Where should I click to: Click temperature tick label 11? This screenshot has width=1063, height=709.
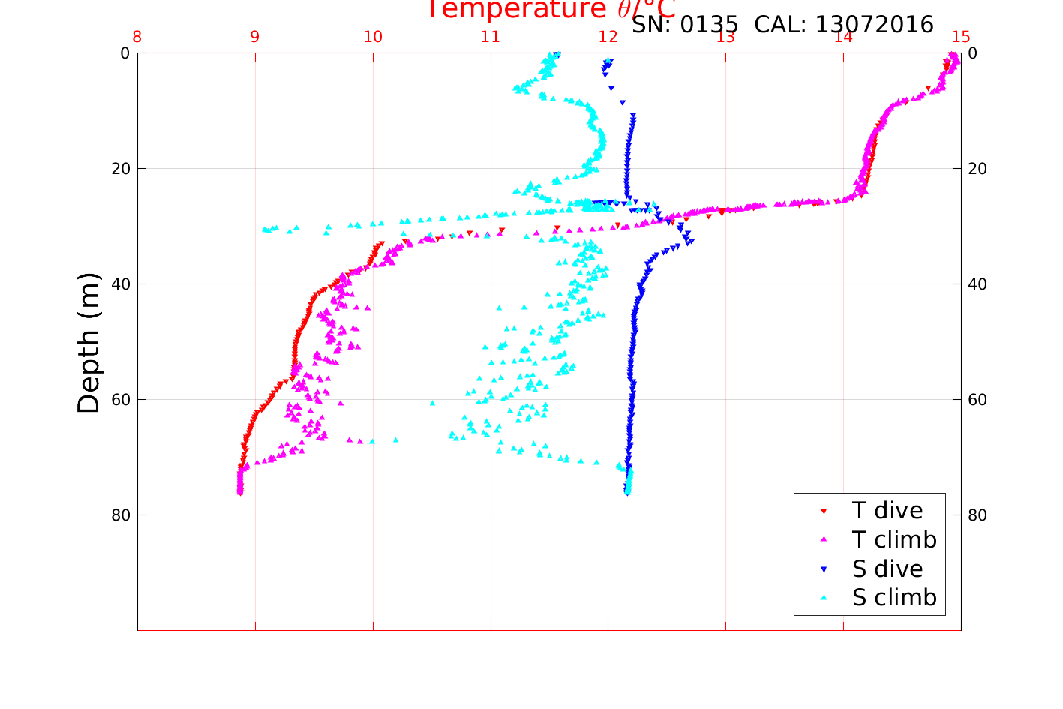coord(490,37)
